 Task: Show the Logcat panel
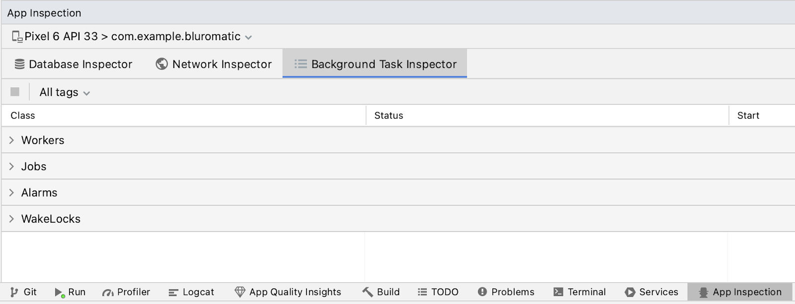191,292
